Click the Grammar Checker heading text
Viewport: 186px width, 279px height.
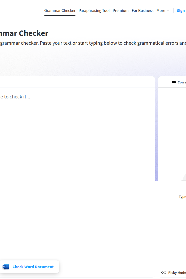click(24, 33)
